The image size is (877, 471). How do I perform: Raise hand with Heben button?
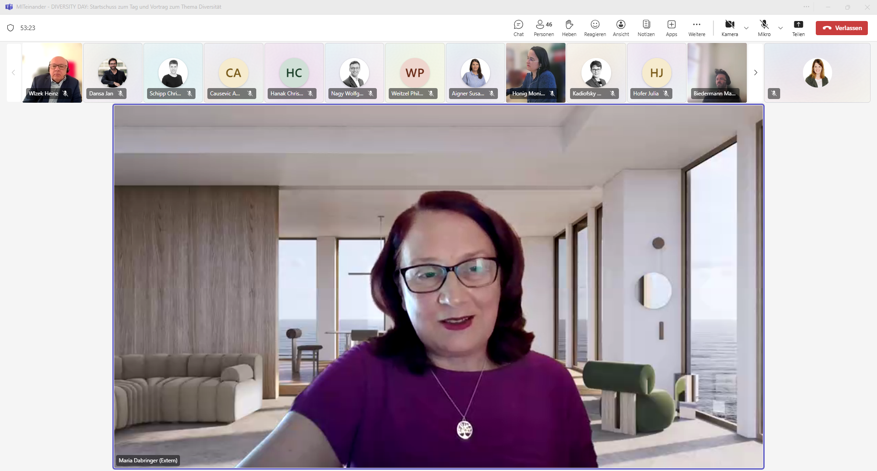point(569,28)
